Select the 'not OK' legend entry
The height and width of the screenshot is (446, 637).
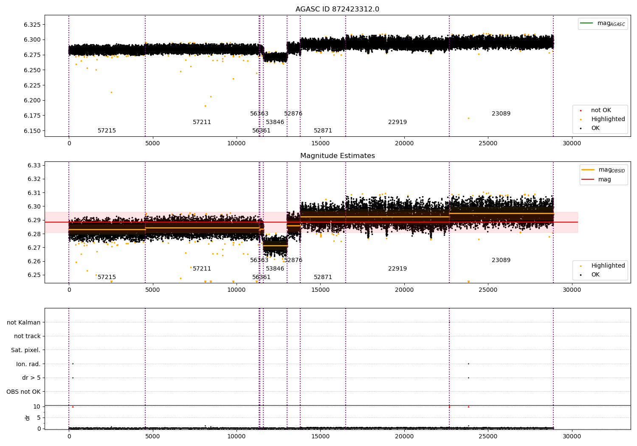point(601,110)
